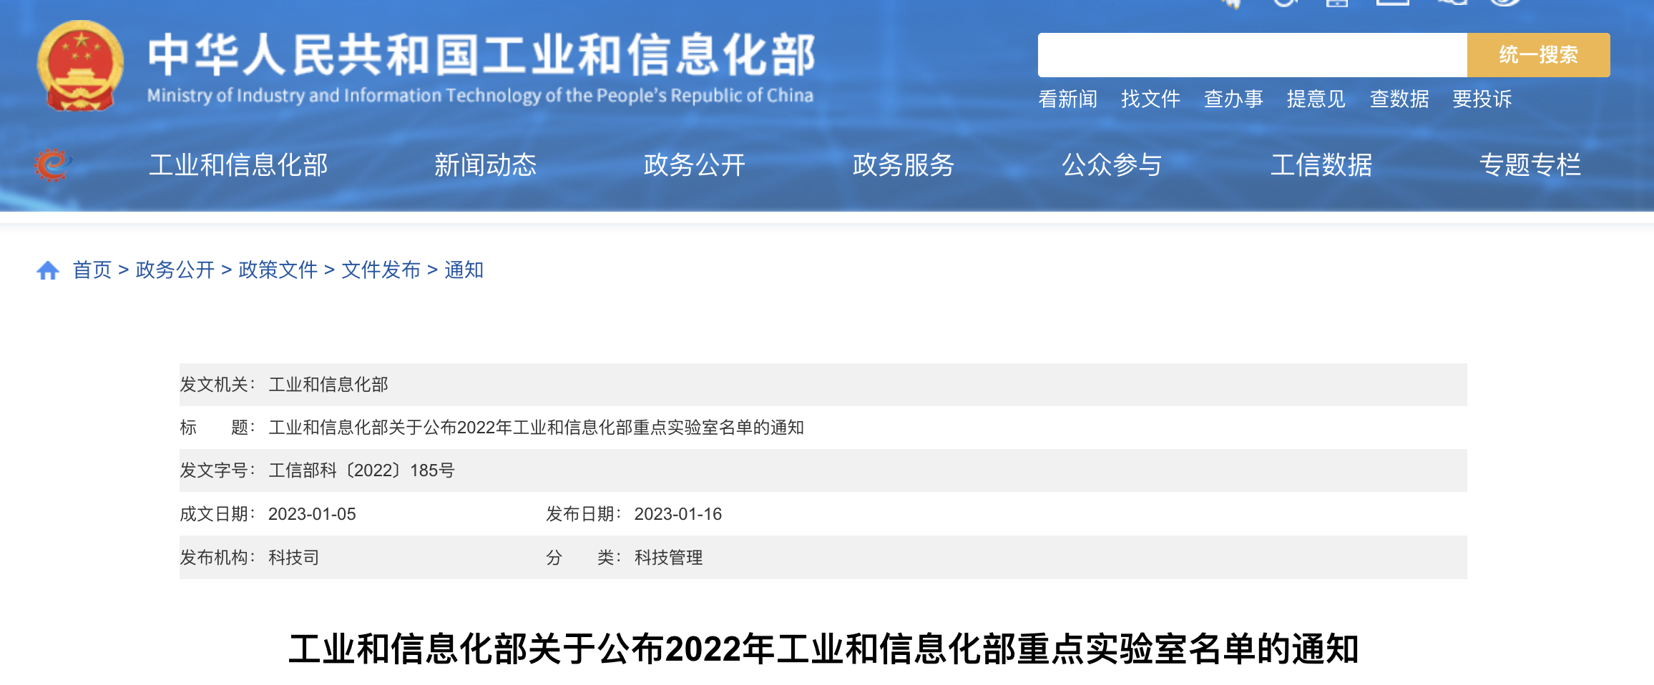The height and width of the screenshot is (685, 1654).
Task: Select the 政务服务 navigation menu item
Action: click(x=904, y=165)
